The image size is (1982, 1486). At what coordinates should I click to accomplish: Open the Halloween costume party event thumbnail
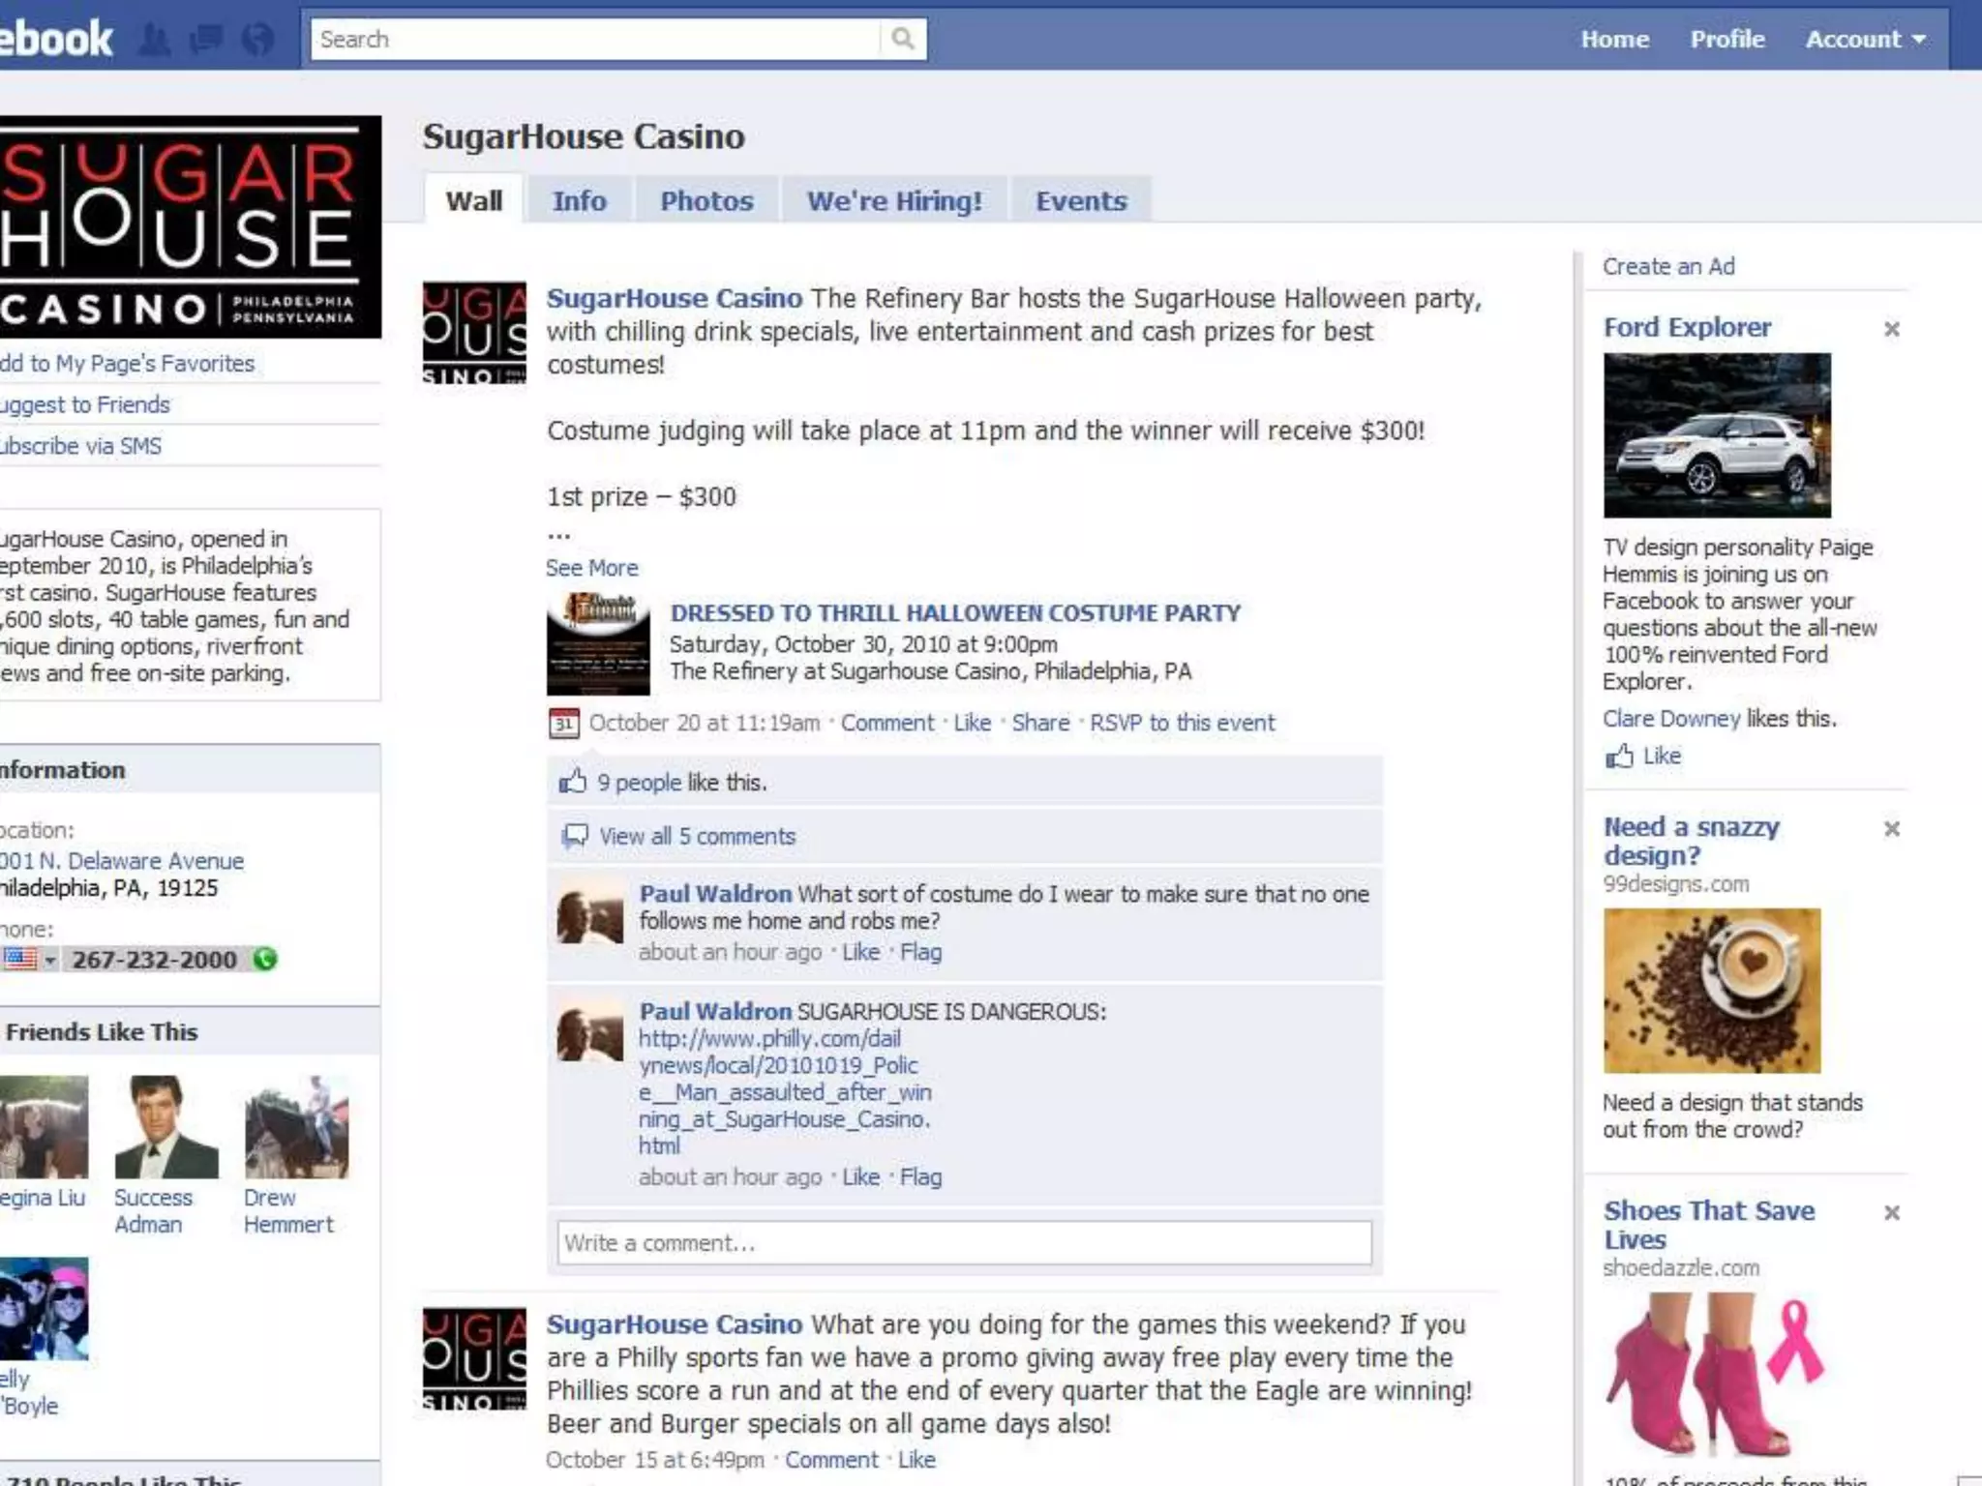point(598,644)
